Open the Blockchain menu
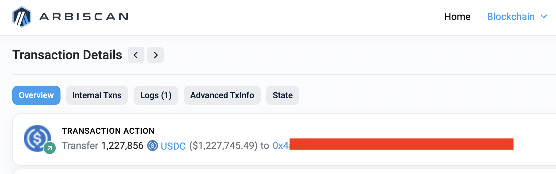Image resolution: width=556 pixels, height=174 pixels. (x=510, y=17)
